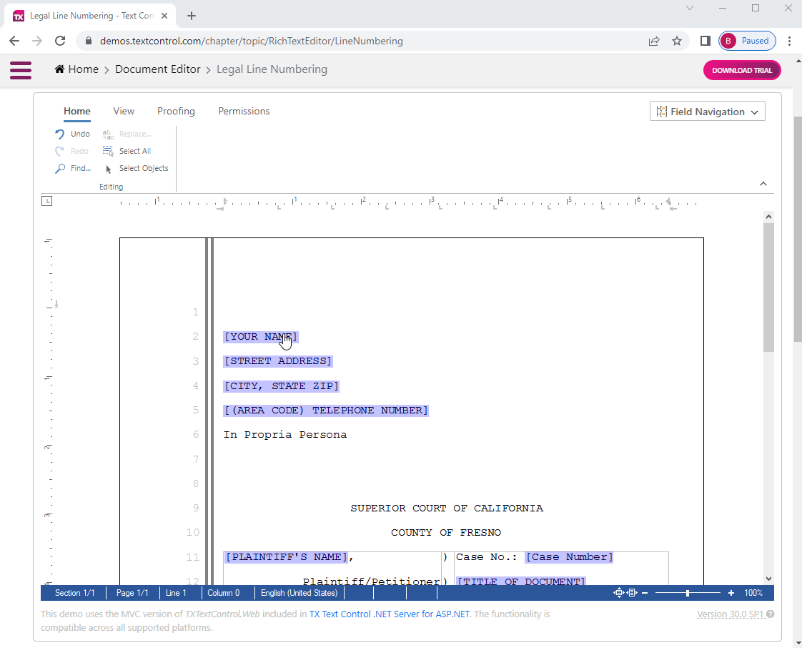Click the Page 1/1 status bar entry

(132, 593)
